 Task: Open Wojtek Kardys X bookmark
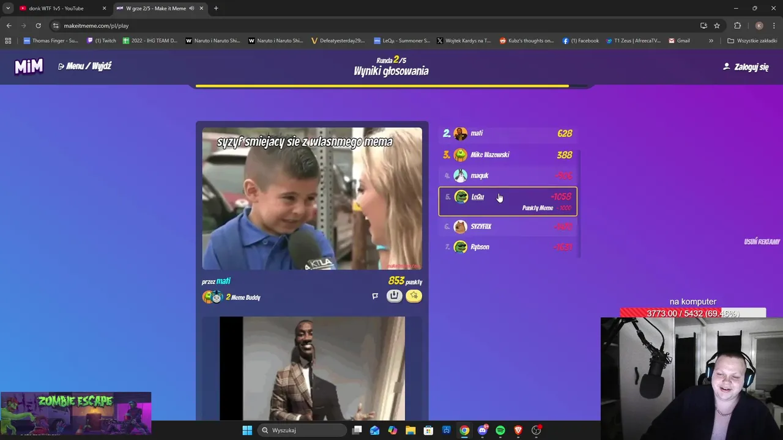click(464, 41)
